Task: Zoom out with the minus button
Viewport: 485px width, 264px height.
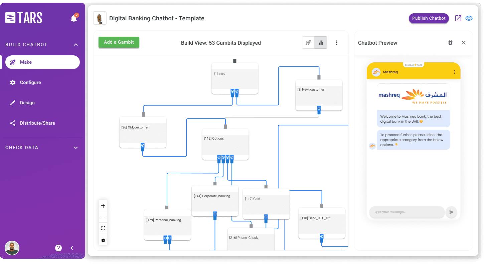Action: (x=103, y=217)
